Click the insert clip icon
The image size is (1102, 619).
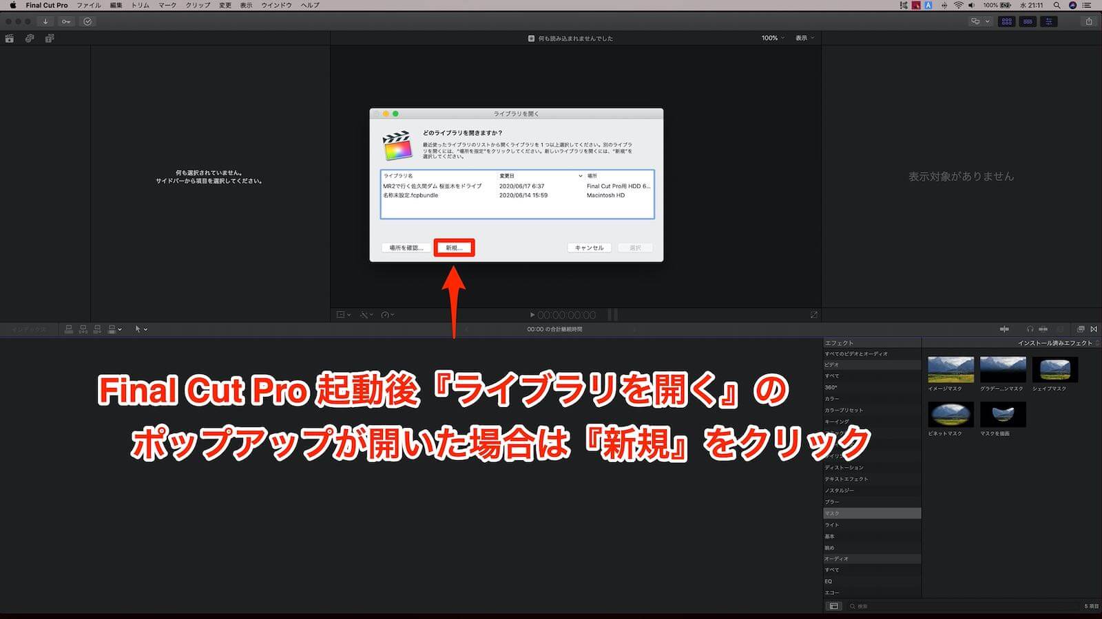(x=83, y=329)
